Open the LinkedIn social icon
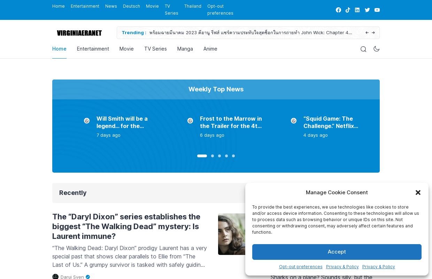432x279 pixels. click(357, 10)
